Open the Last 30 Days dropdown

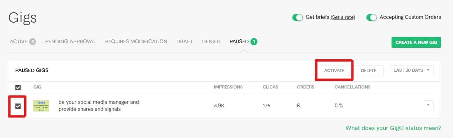coord(412,70)
